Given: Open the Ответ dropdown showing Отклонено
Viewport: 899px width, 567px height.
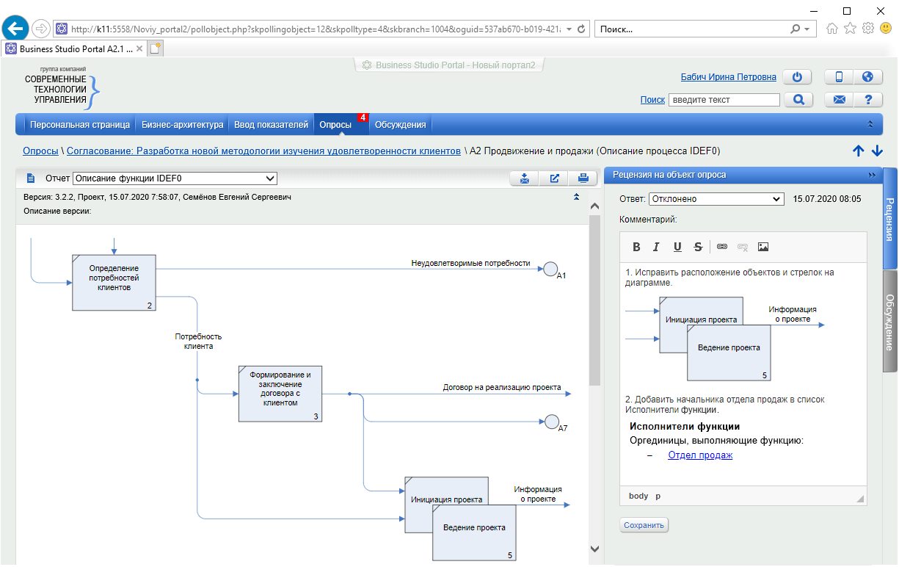Looking at the screenshot, I should [x=716, y=199].
